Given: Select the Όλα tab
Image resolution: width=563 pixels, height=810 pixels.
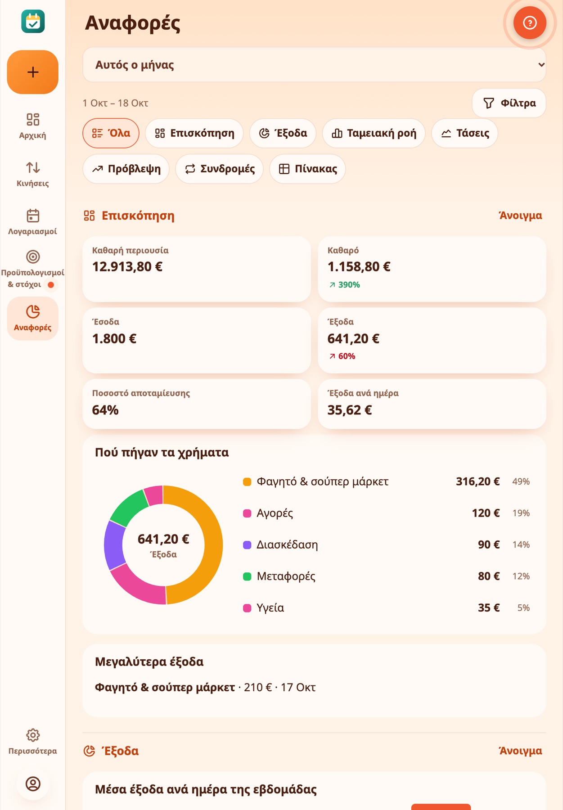Looking at the screenshot, I should (111, 133).
